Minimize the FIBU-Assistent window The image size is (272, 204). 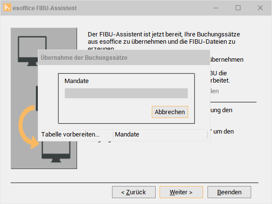click(216, 8)
